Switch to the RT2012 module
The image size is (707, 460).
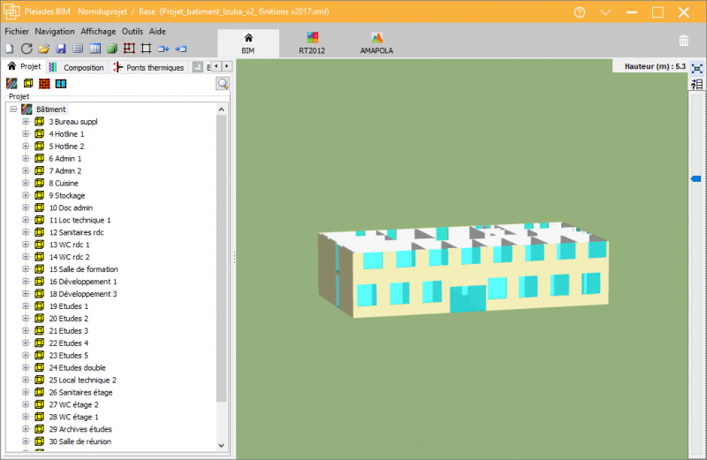(x=312, y=43)
